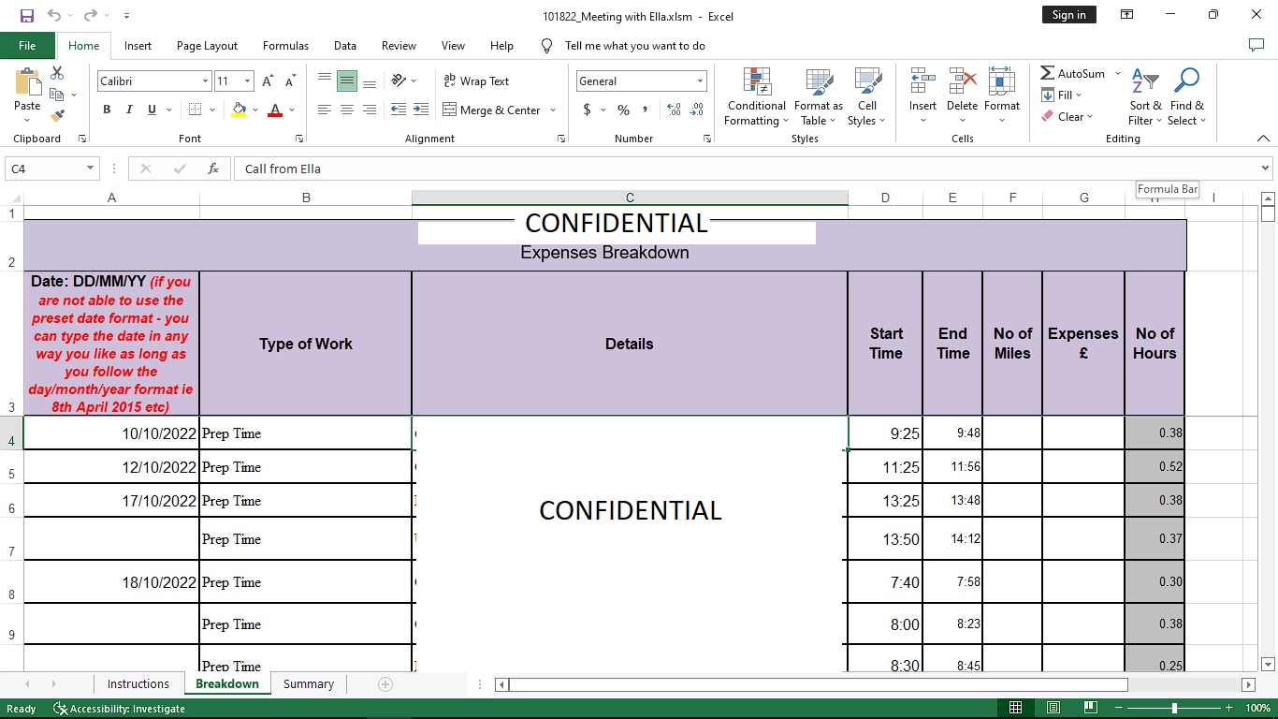Open the comments pane icon
The height and width of the screenshot is (719, 1278).
[1256, 45]
